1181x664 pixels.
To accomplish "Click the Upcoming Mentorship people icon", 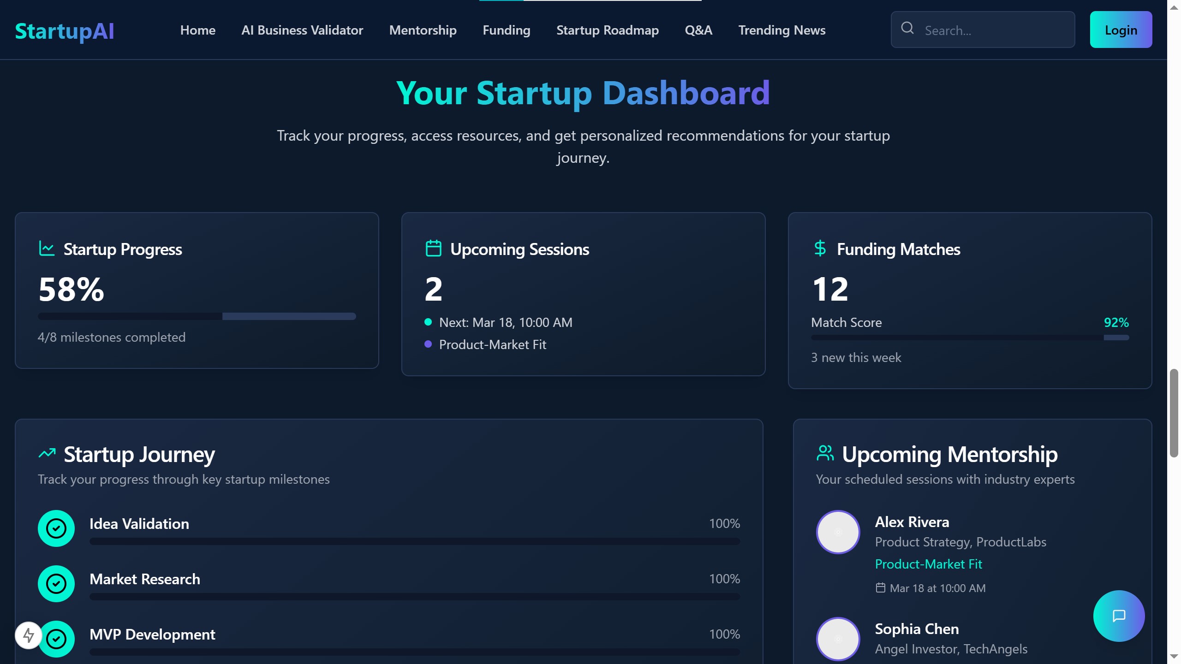I will tap(825, 453).
